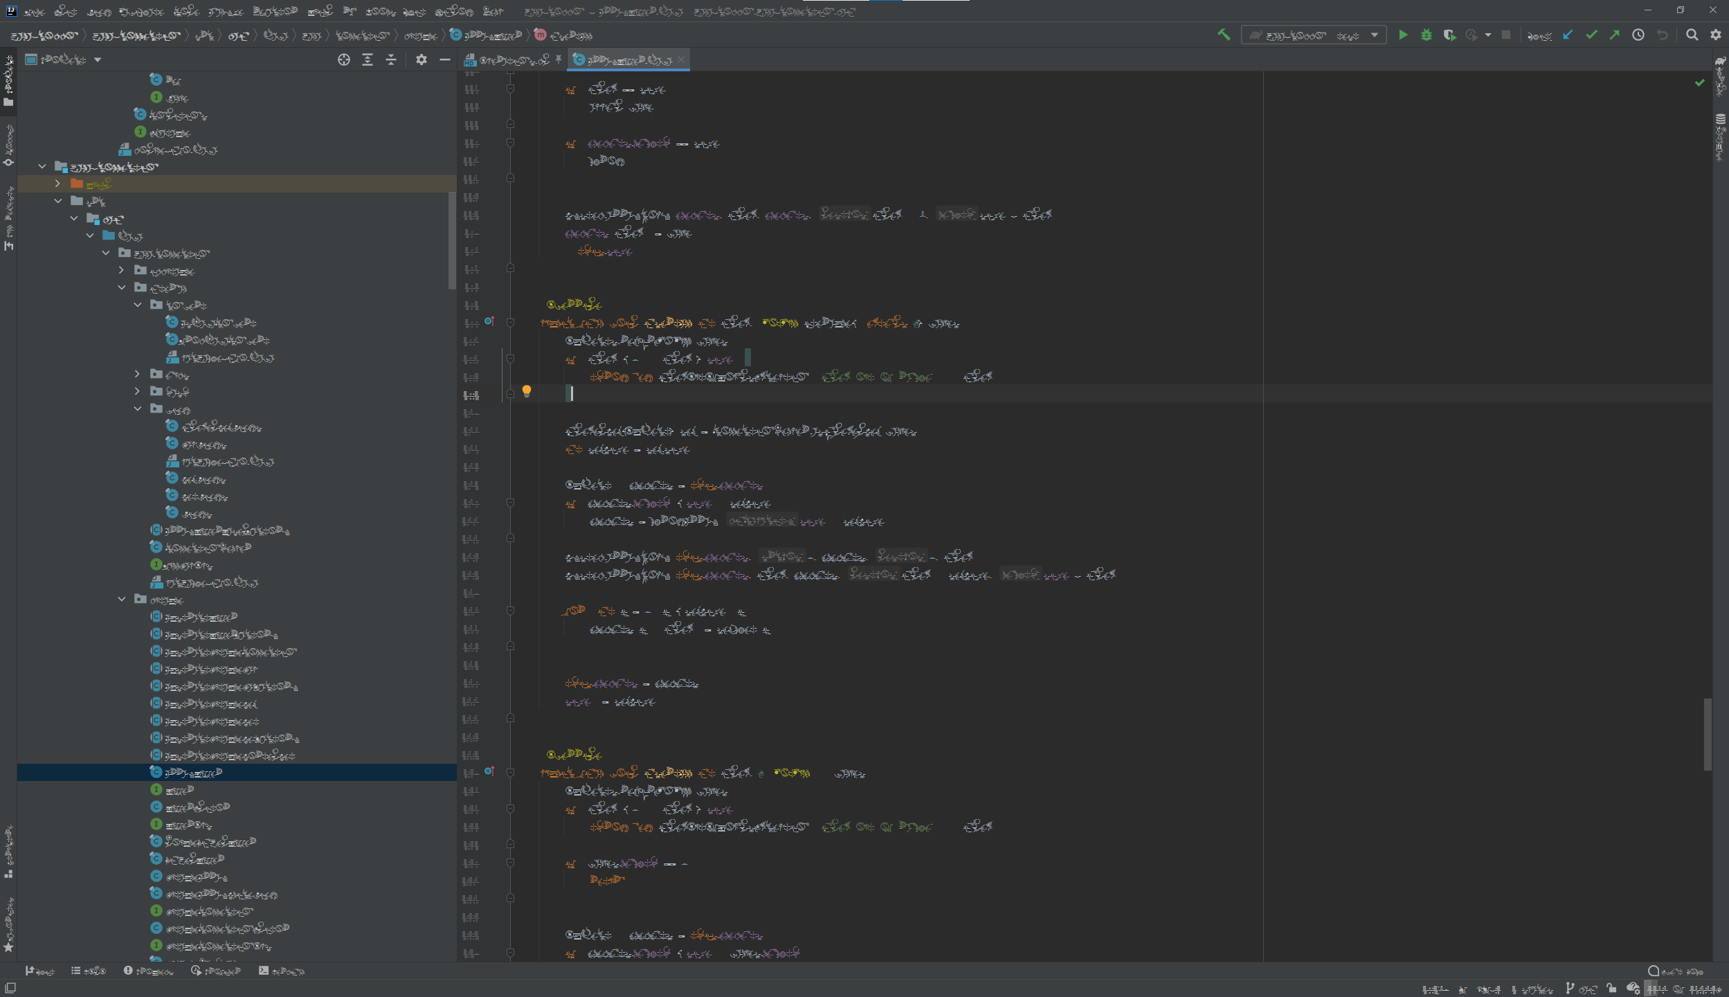The image size is (1729, 997).
Task: Toggle the fold marker beside the second override icon
Action: (x=510, y=773)
